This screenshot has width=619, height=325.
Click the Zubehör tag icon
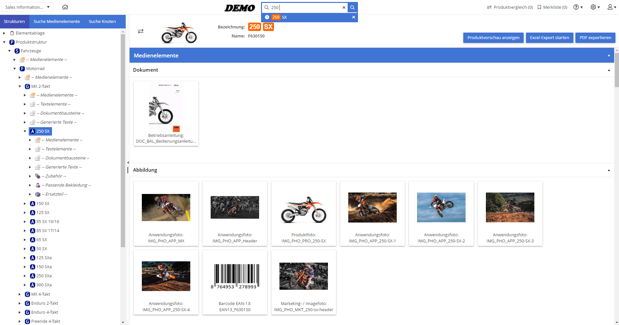(x=38, y=176)
